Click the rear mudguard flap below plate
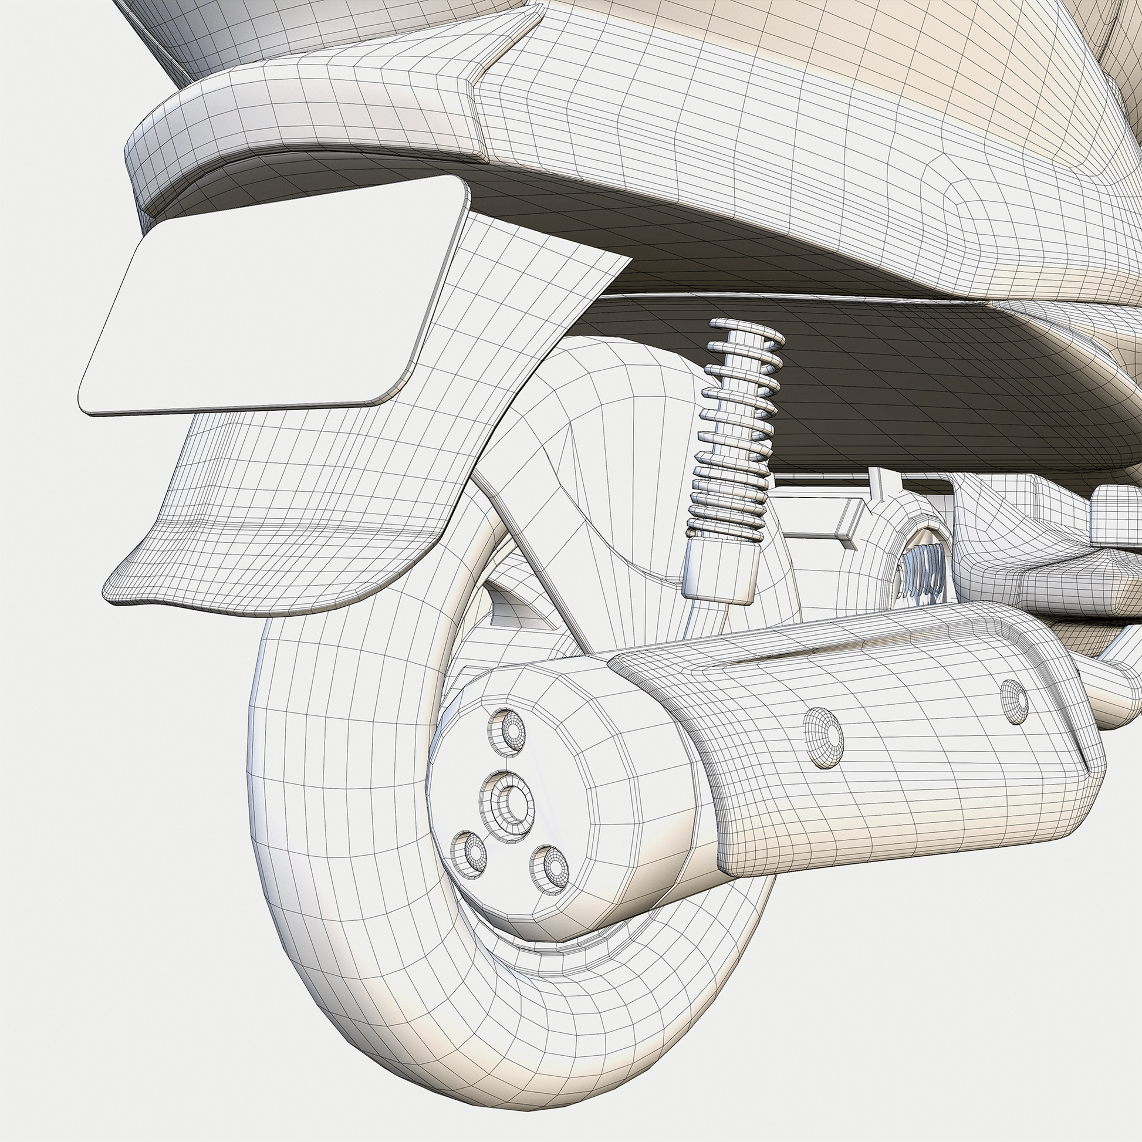This screenshot has height=1142, width=1142. [x=283, y=514]
